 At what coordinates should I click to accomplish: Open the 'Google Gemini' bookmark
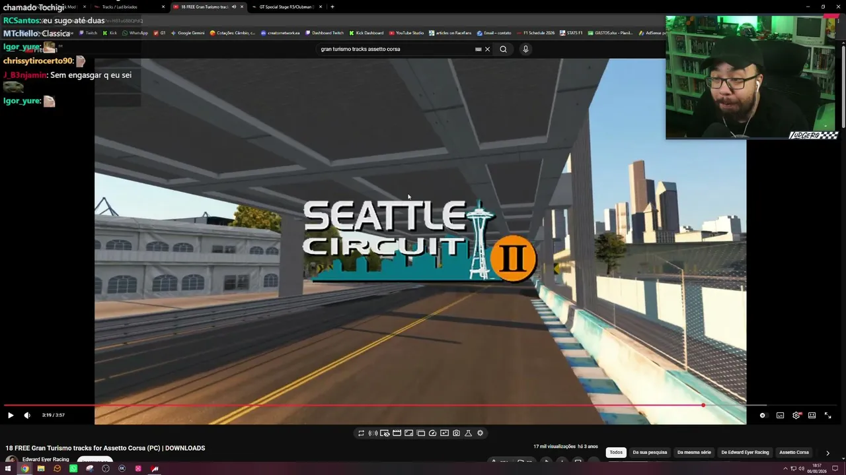click(x=188, y=33)
